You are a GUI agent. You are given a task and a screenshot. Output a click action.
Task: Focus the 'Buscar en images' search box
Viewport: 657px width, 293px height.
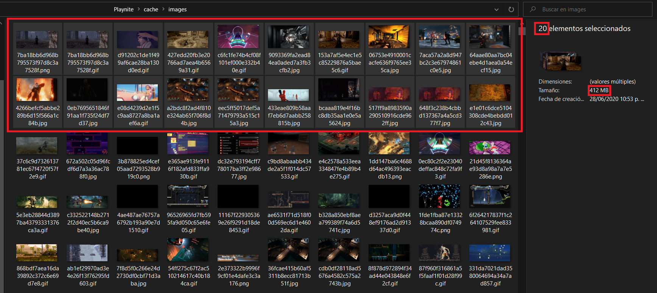pyautogui.click(x=587, y=9)
